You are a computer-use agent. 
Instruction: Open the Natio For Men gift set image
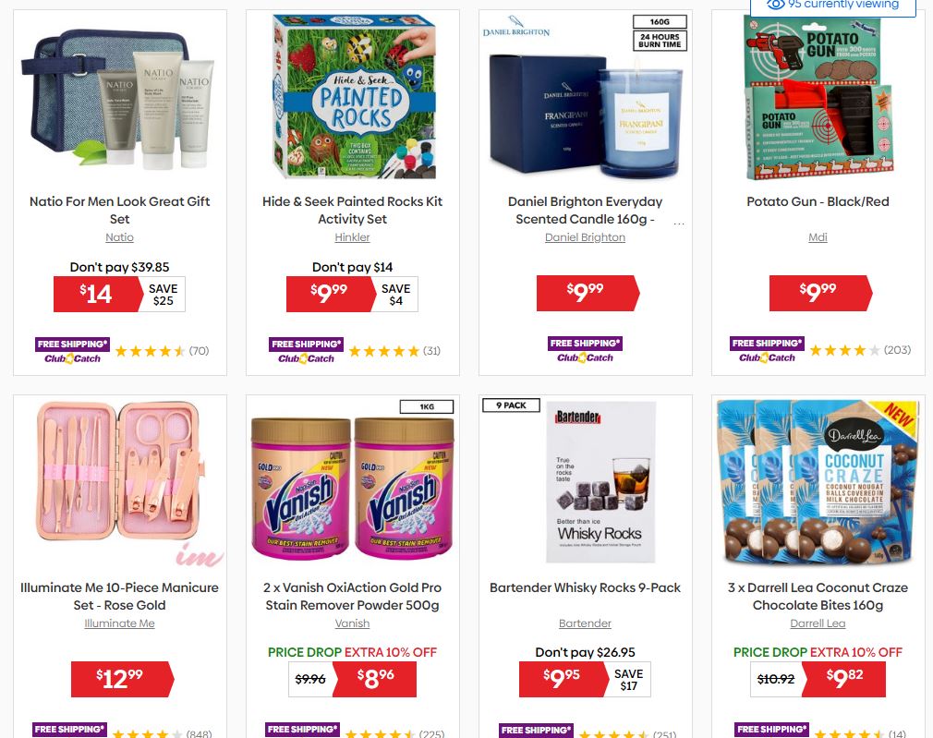coord(119,98)
